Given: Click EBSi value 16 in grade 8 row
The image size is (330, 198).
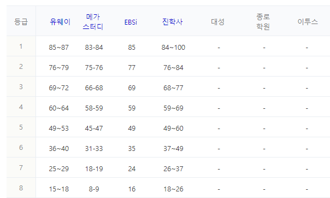Looking at the screenshot, I should point(132,189).
